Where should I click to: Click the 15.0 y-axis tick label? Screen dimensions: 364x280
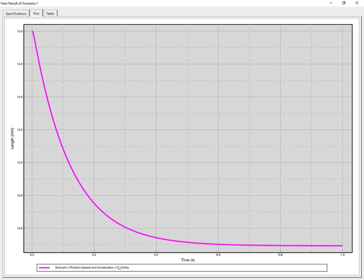[x=20, y=31]
